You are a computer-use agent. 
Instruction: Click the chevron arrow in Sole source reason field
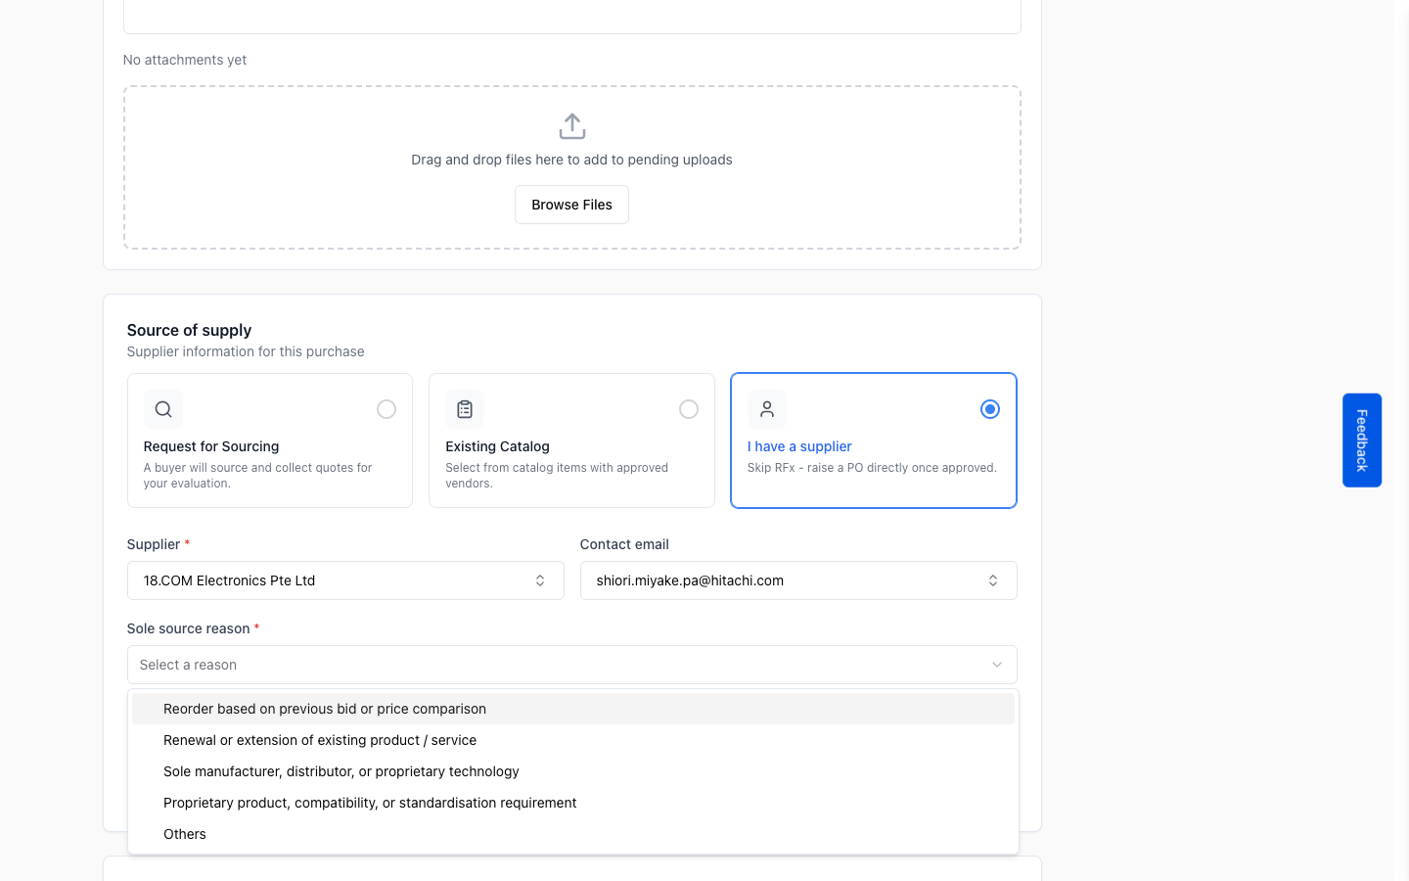[x=997, y=665]
